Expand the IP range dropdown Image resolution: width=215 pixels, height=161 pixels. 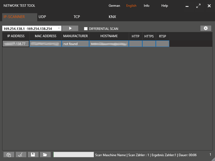click(59, 28)
